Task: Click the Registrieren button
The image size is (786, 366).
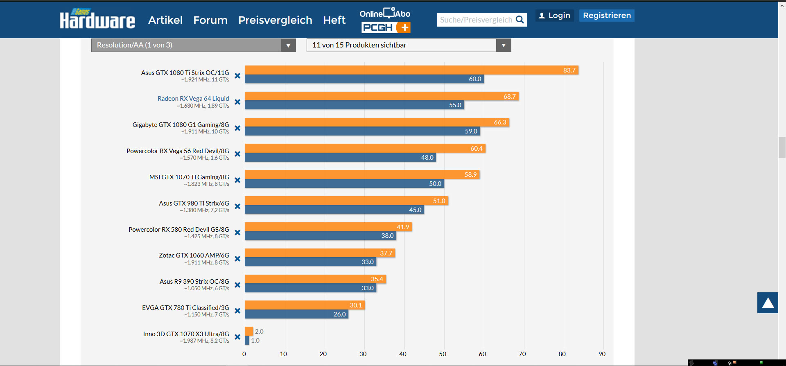Action: pos(607,16)
